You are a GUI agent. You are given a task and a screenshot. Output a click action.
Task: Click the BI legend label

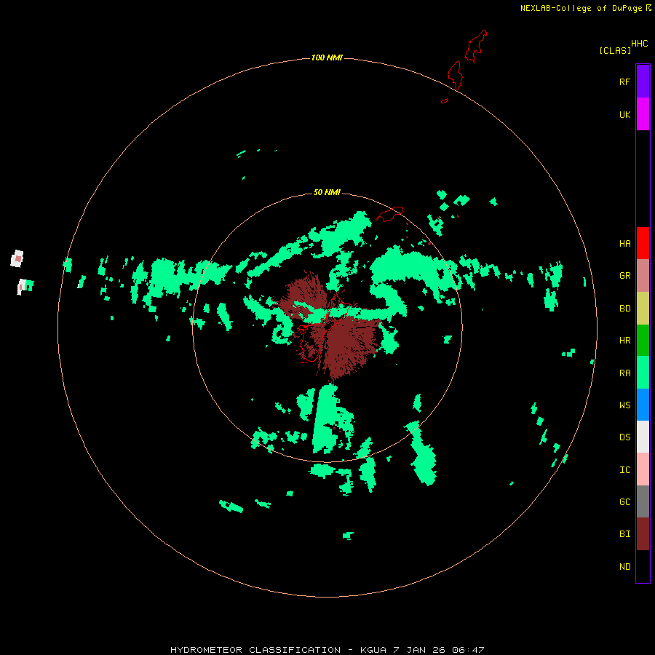click(624, 534)
